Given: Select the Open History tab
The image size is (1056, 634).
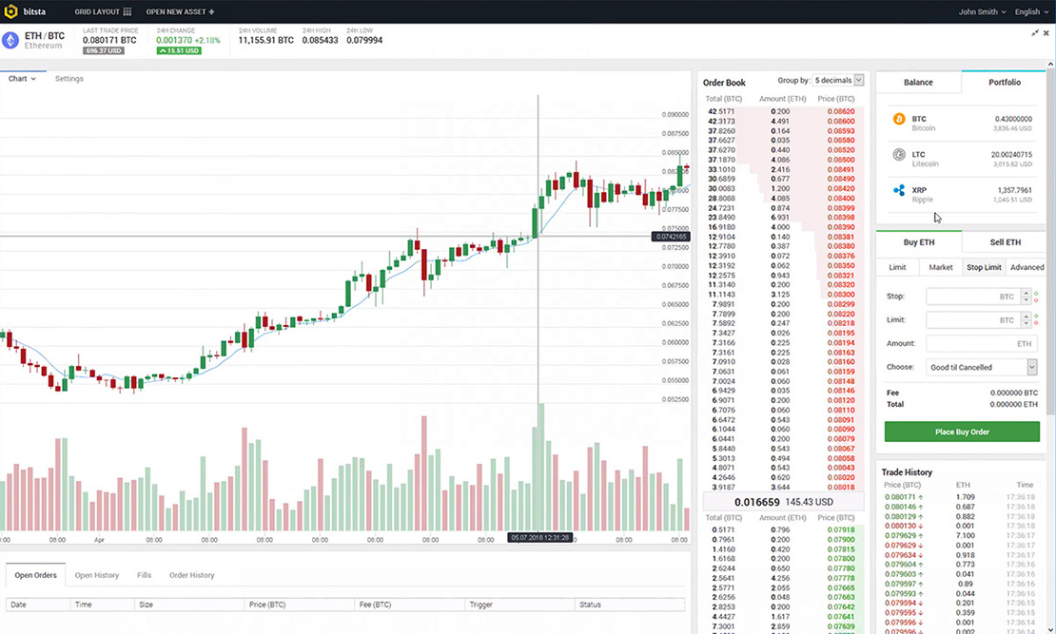Looking at the screenshot, I should (x=97, y=575).
